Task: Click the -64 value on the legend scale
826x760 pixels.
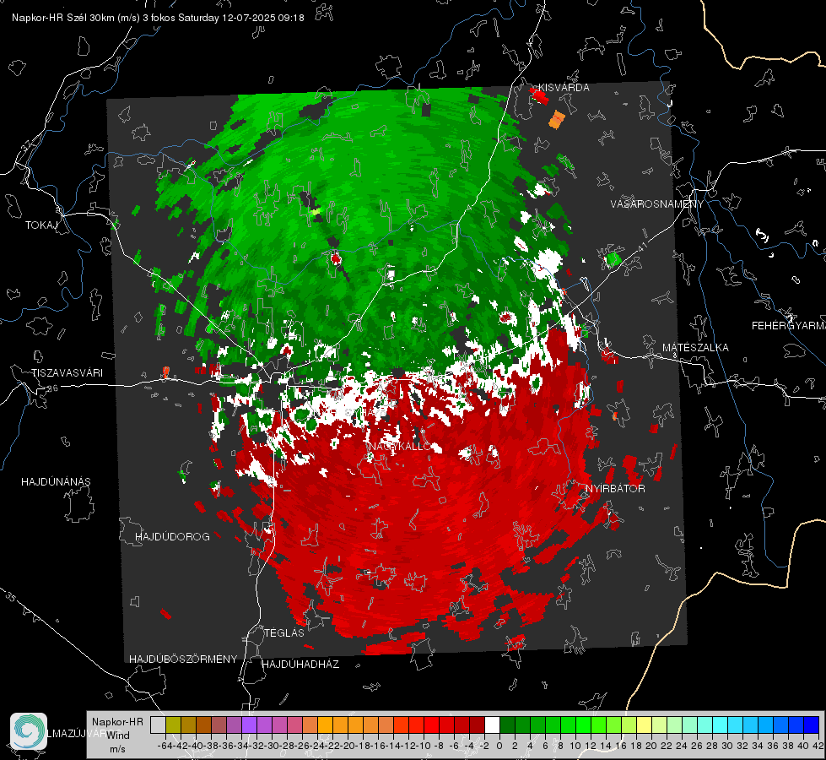Action: (165, 746)
